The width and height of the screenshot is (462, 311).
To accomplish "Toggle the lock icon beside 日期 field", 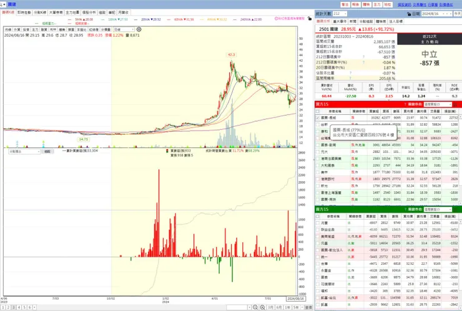I will [409, 14].
